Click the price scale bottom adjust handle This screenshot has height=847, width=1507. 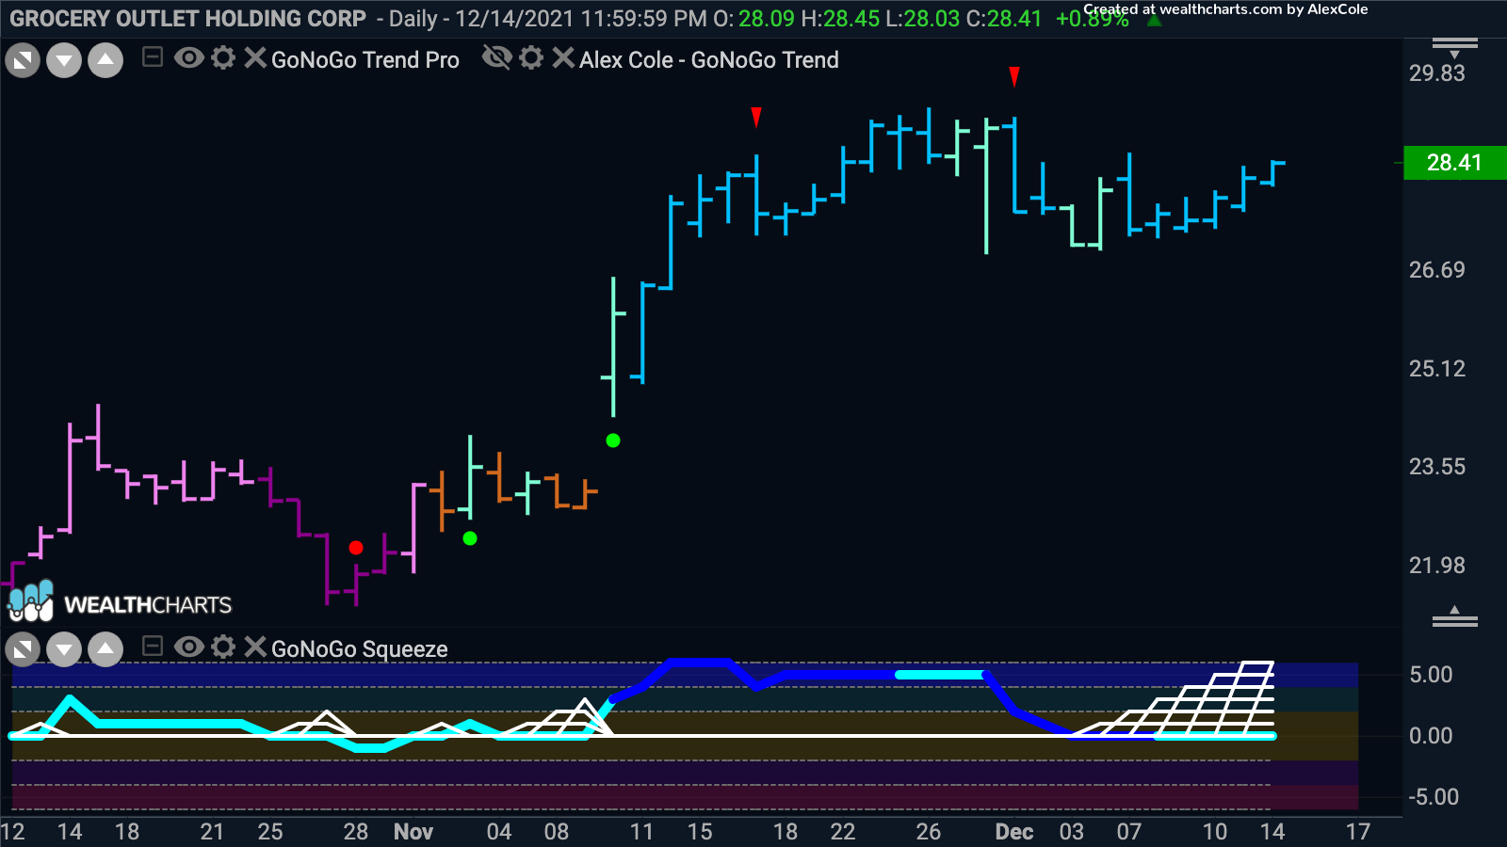coord(1454,616)
